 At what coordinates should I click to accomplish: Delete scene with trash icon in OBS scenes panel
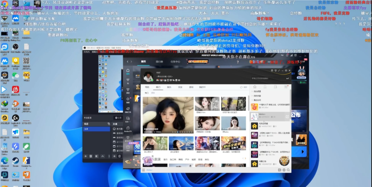click(91, 156)
